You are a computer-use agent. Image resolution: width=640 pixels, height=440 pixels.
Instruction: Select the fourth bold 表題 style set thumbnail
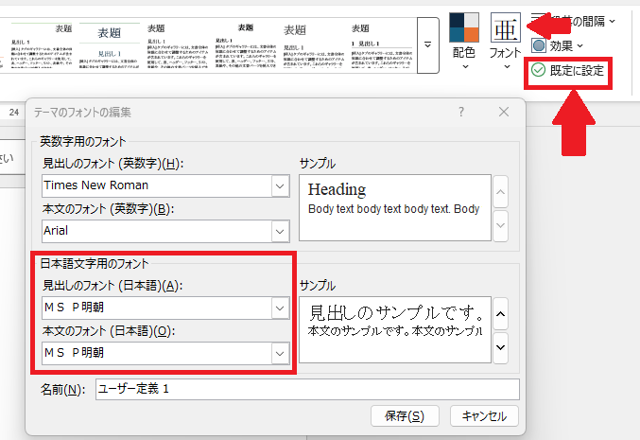pyautogui.click(x=246, y=45)
